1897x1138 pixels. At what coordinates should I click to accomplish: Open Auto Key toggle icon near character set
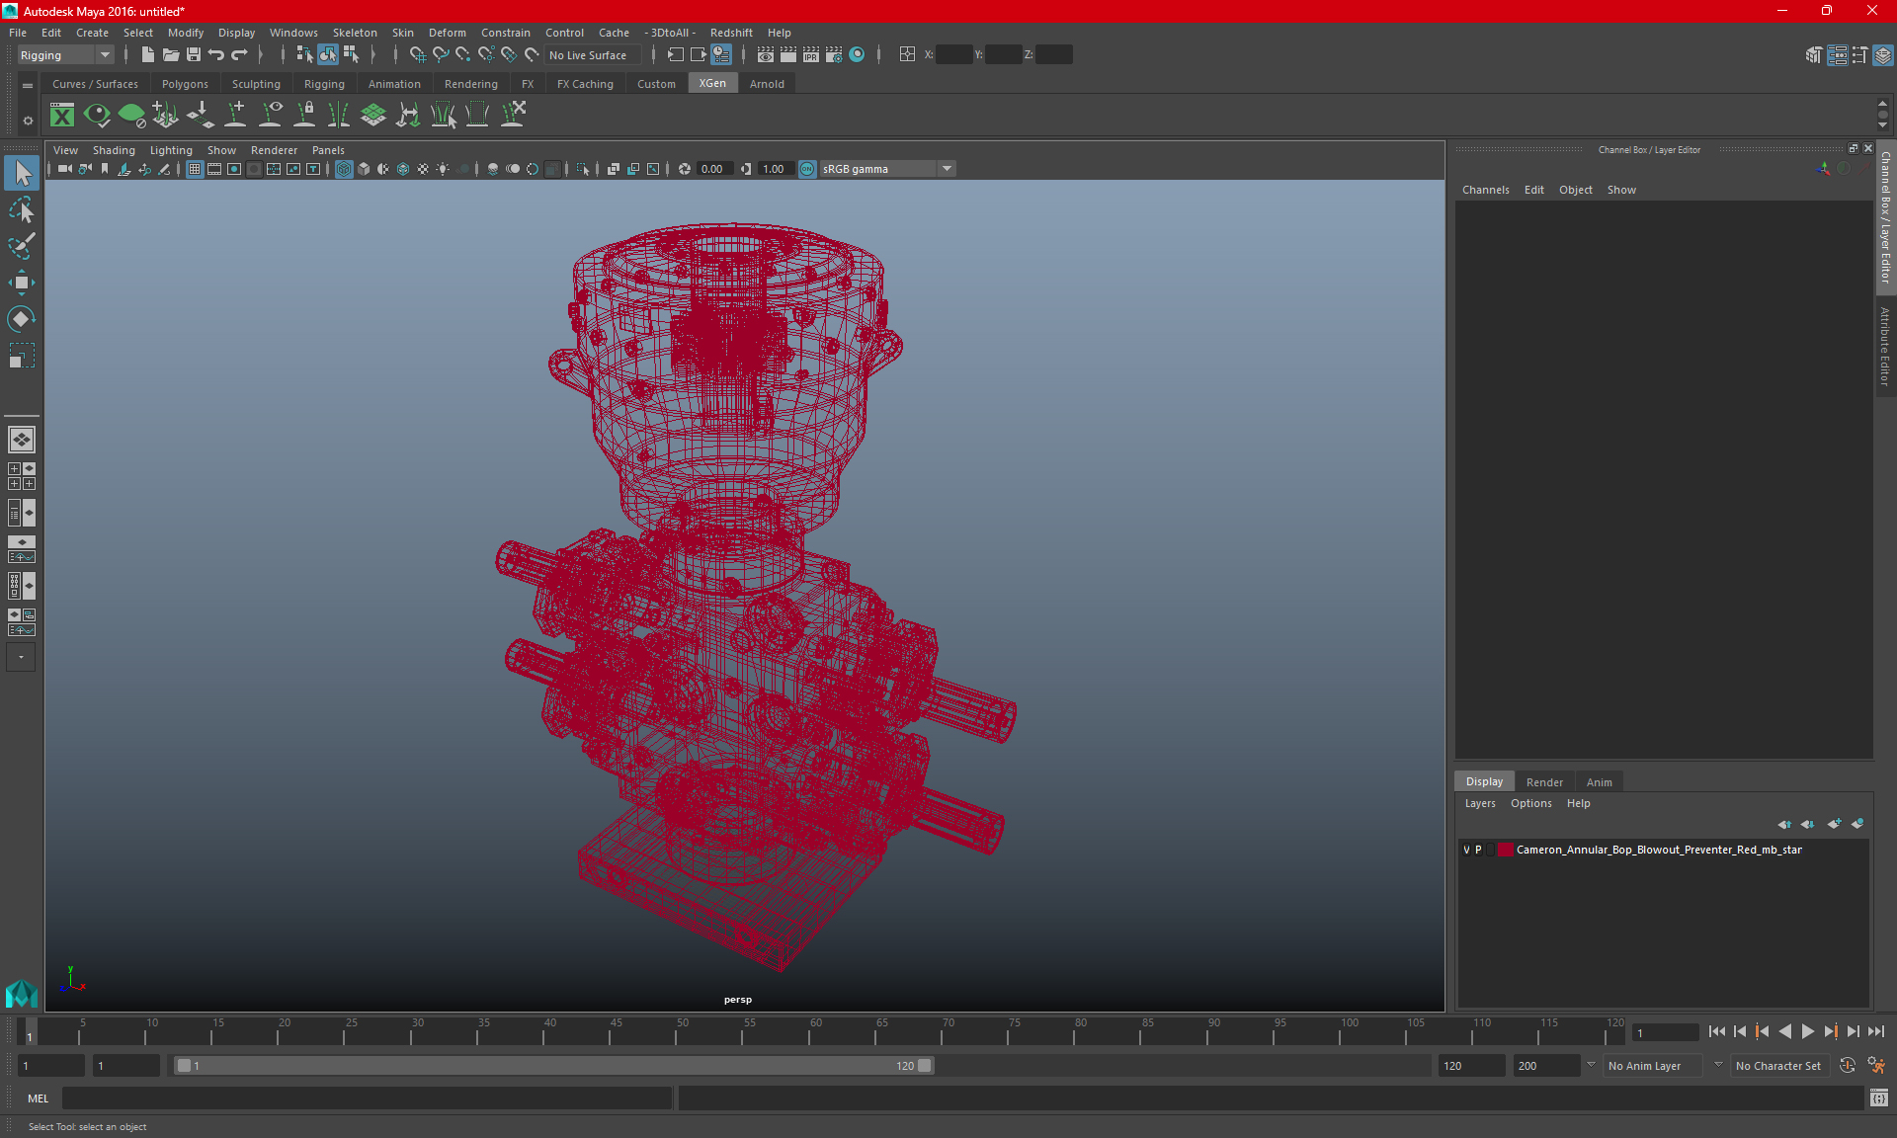(1848, 1066)
